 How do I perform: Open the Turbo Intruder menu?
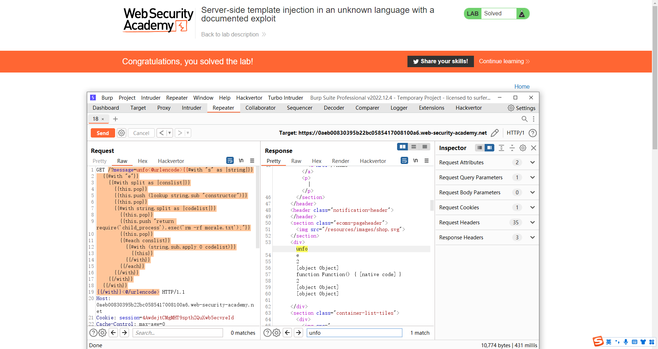coord(286,98)
